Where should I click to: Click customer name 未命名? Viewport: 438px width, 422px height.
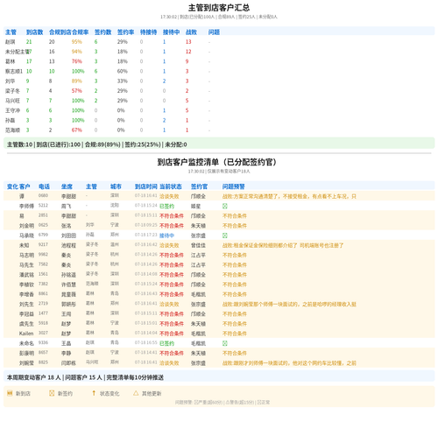tap(26, 343)
